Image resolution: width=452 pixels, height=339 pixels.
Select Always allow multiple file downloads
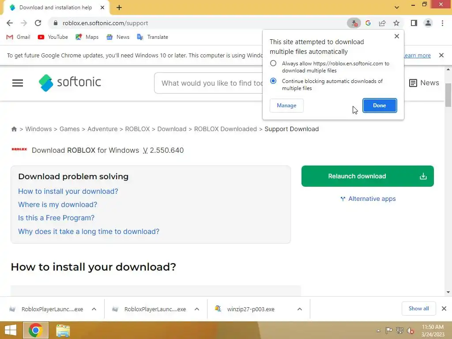(x=273, y=63)
